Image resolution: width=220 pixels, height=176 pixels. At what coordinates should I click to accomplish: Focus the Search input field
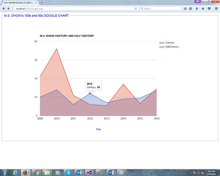point(161,9)
